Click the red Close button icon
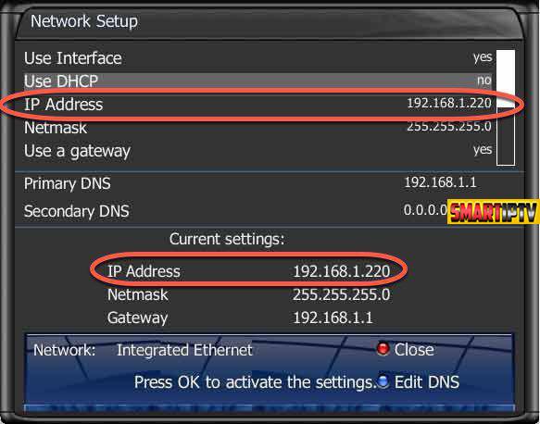This screenshot has width=540, height=424. point(383,348)
